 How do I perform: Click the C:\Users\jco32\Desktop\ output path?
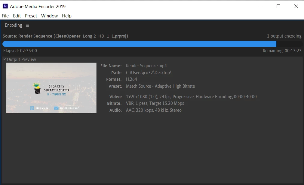(149, 73)
